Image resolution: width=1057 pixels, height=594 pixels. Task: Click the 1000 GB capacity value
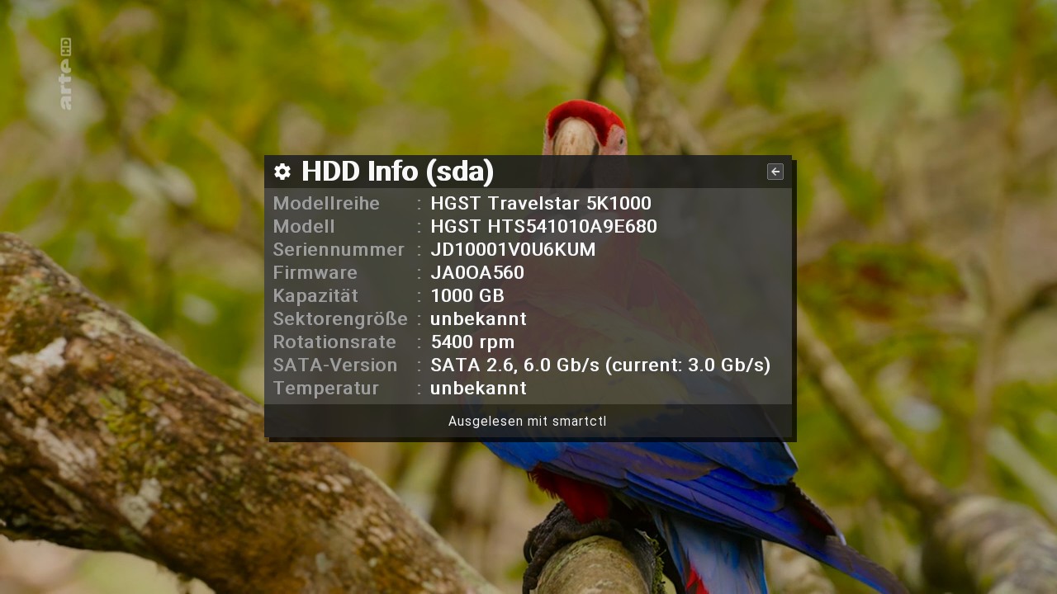[x=467, y=296]
